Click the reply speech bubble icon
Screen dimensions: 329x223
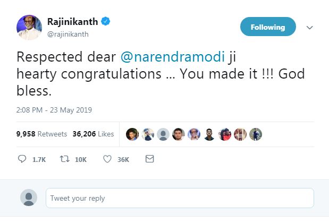[22, 159]
